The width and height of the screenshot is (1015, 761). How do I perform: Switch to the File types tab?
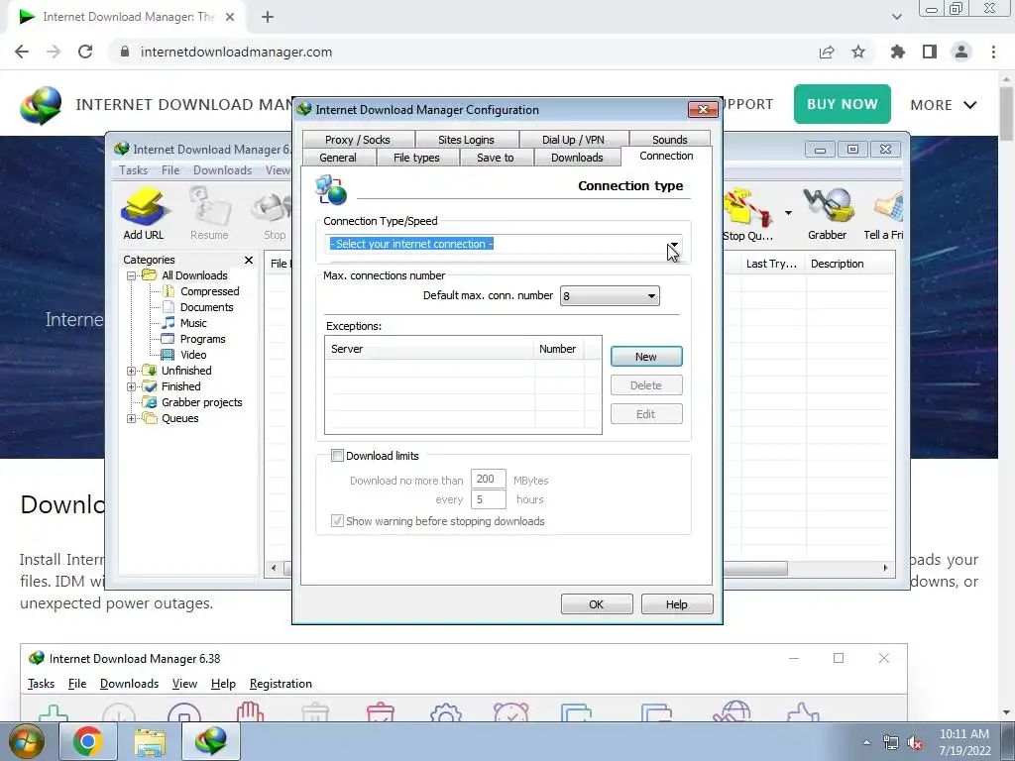[417, 158]
